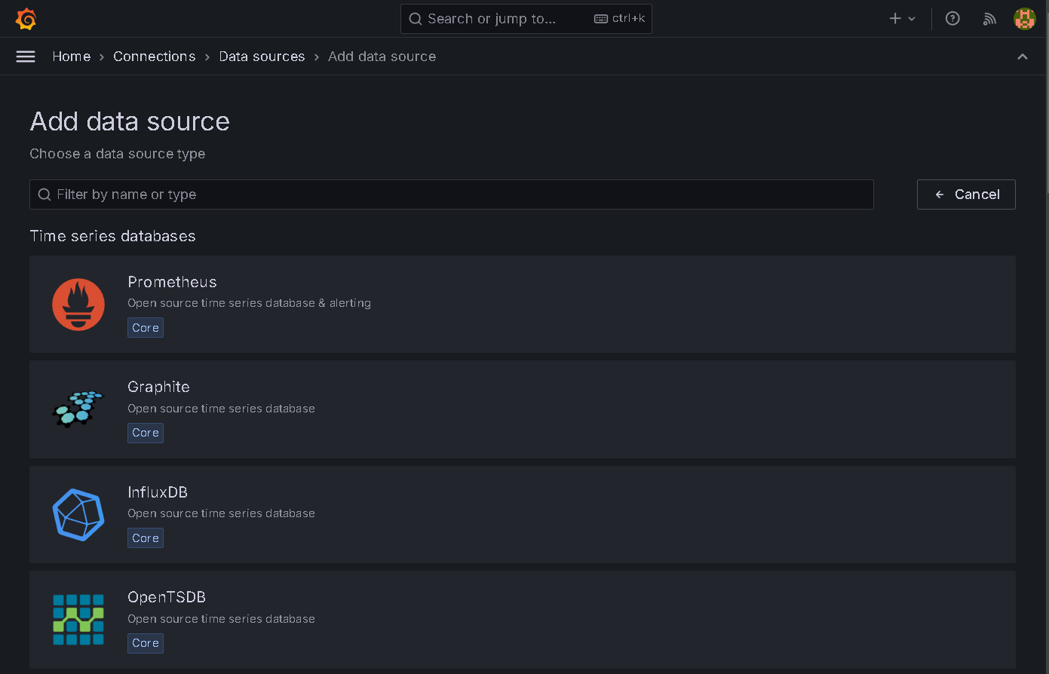This screenshot has width=1049, height=674.
Task: Click the keyboard ctrl+k shortcut hint
Action: click(x=620, y=19)
